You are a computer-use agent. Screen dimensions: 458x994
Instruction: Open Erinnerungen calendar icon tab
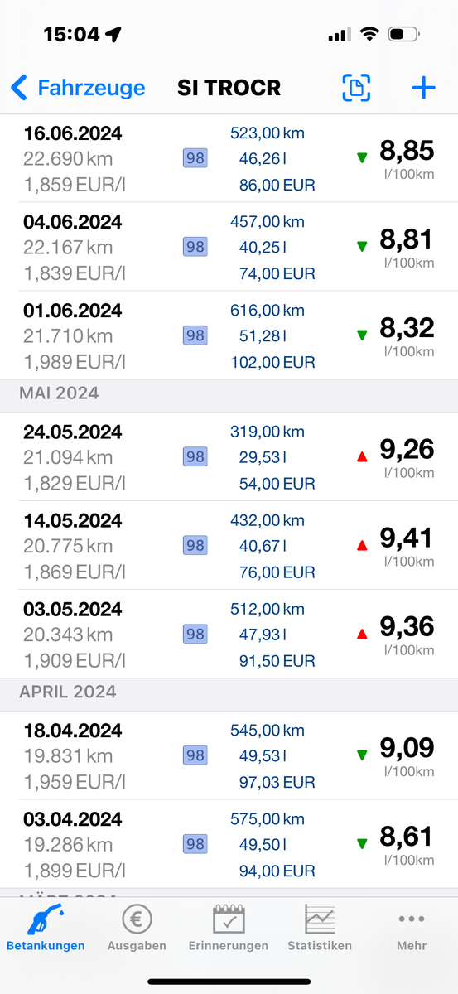pyautogui.click(x=229, y=928)
